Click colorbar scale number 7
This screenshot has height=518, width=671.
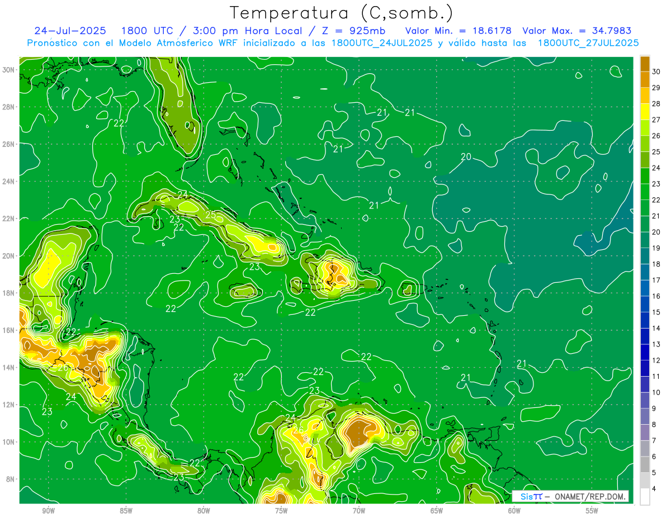pyautogui.click(x=654, y=440)
